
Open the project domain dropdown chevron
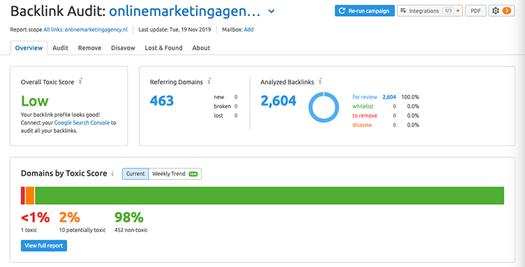point(272,12)
